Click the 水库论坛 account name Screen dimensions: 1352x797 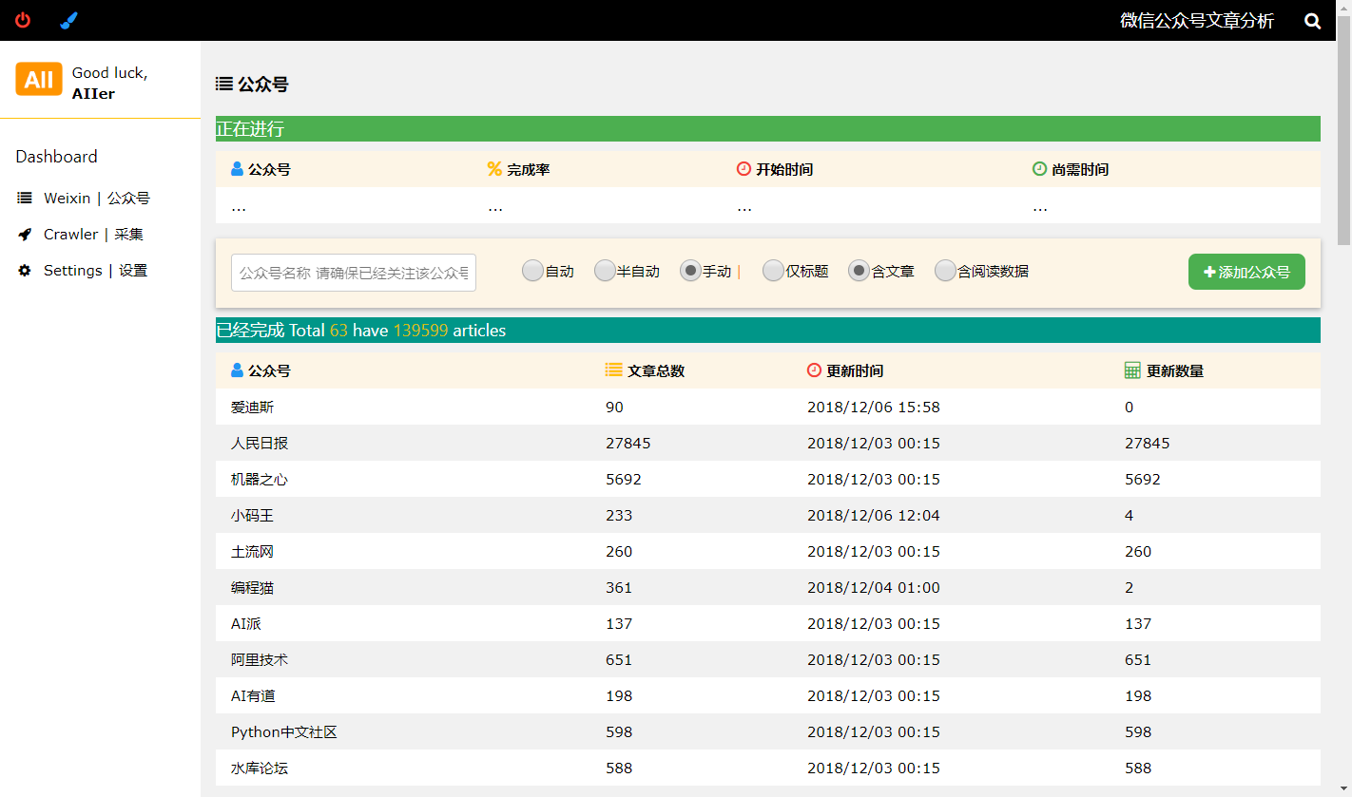[x=260, y=768]
